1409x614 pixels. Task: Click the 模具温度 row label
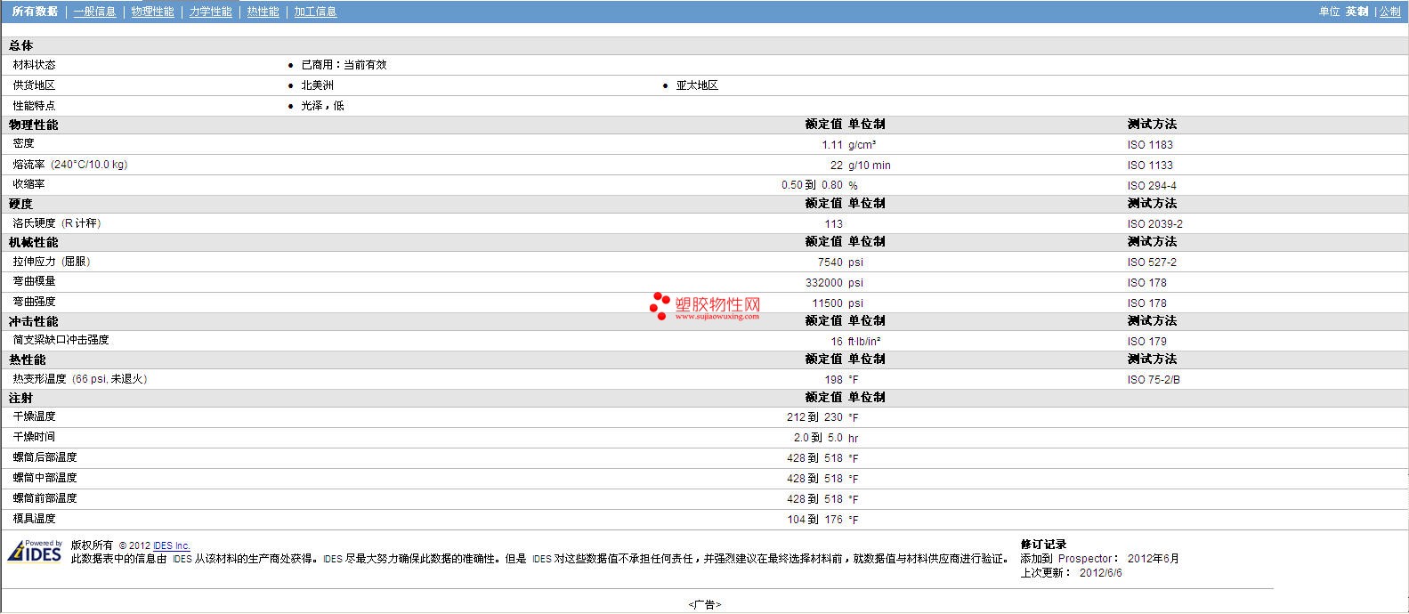(x=35, y=519)
